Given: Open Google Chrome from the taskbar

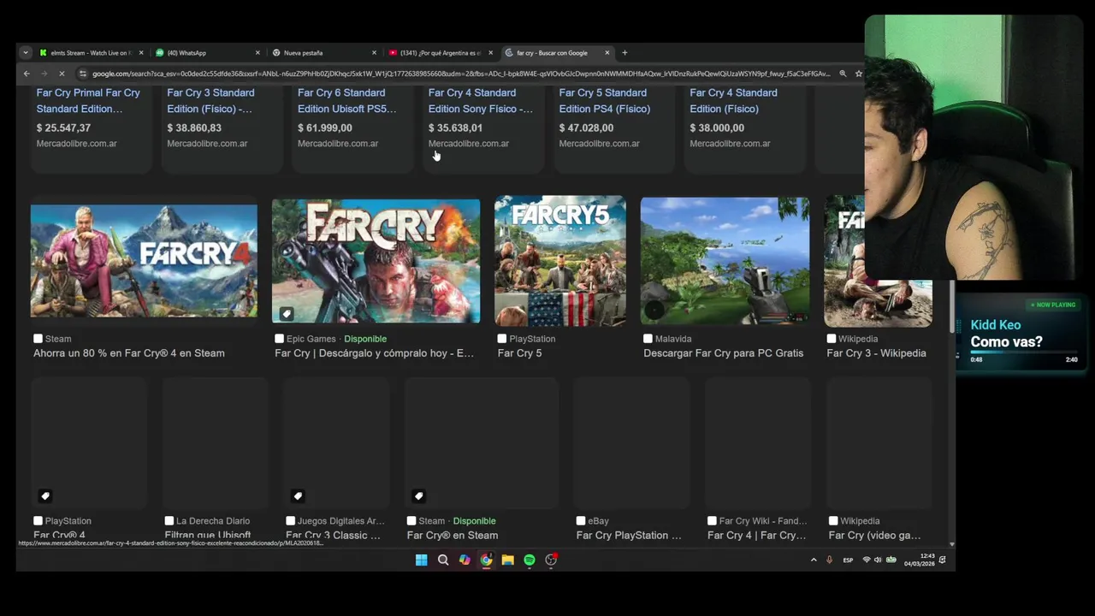Looking at the screenshot, I should click(x=486, y=560).
